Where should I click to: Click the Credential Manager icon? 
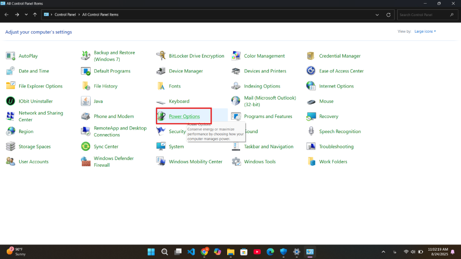click(311, 56)
